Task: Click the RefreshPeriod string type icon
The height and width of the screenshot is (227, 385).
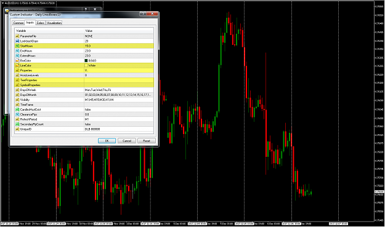Action: click(x=17, y=119)
